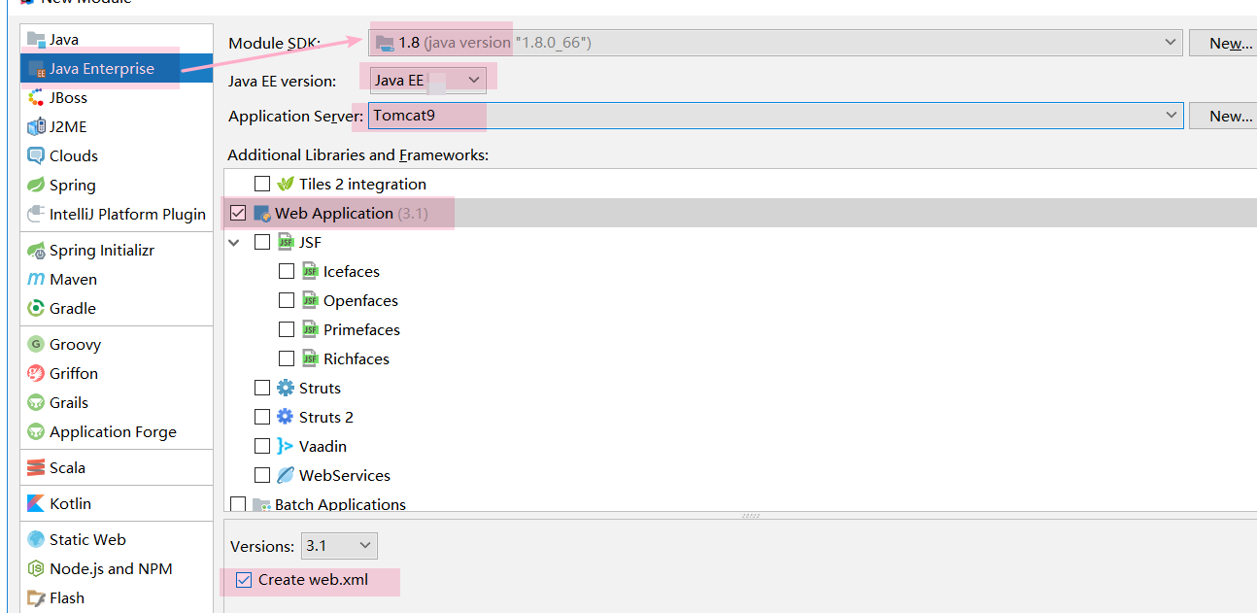Collapse the JSF tree node
1257x613 pixels.
tap(234, 242)
